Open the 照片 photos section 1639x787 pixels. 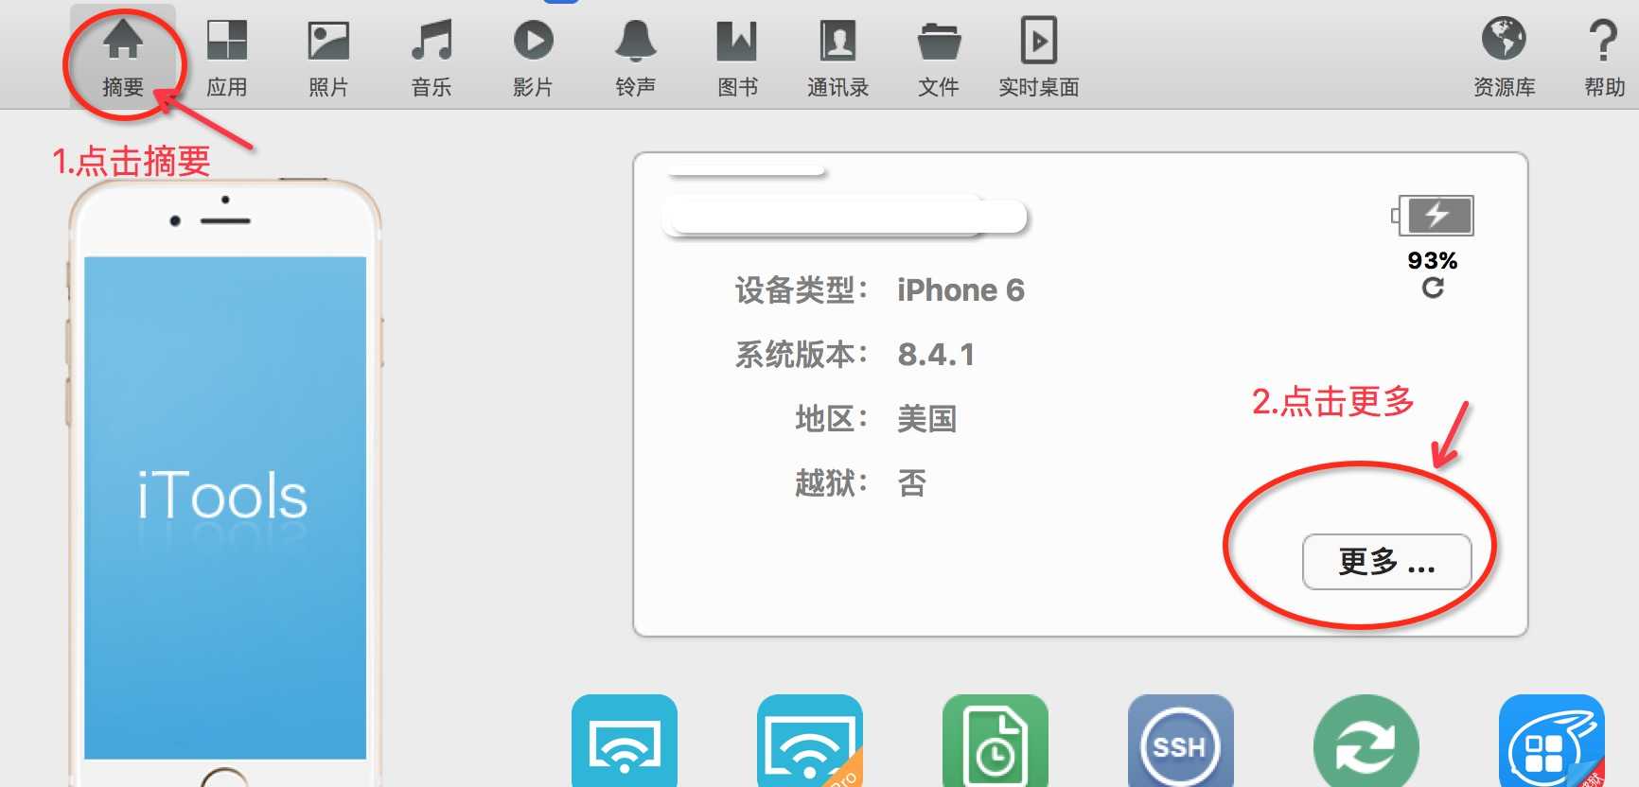pyautogui.click(x=328, y=57)
